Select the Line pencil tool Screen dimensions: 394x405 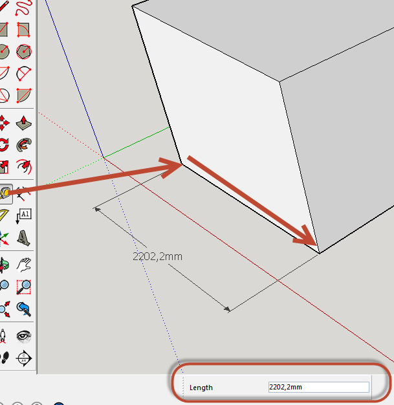[x=4, y=6]
